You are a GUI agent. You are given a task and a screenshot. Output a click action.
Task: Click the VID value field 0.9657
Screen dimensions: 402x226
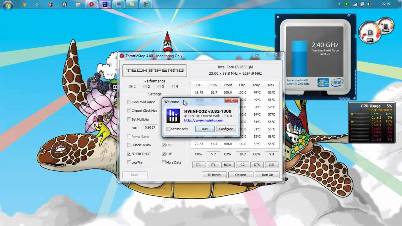[x=150, y=127]
